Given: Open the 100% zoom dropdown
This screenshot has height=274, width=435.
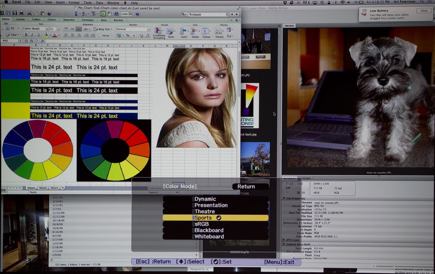Looking at the screenshot, I should click(x=126, y=14).
